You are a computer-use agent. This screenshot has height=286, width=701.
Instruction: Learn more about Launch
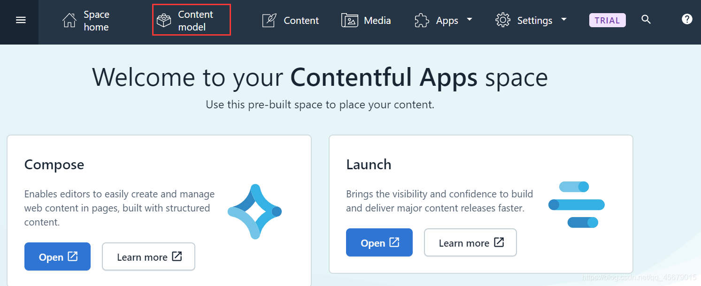click(470, 242)
